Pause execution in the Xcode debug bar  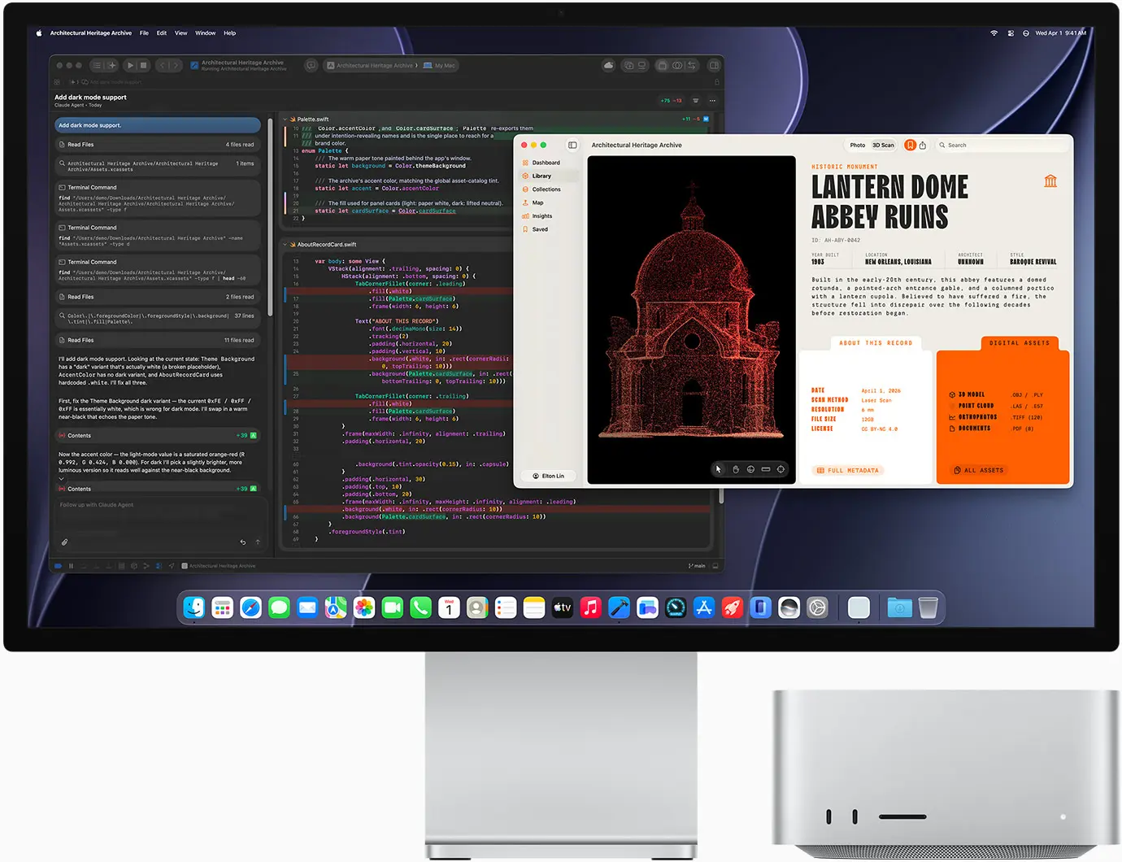click(71, 566)
